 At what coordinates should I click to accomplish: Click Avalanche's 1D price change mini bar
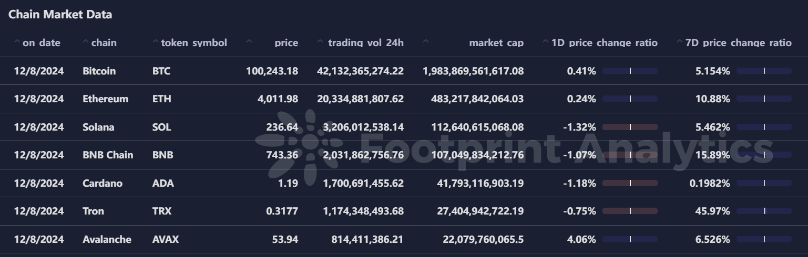click(x=630, y=239)
